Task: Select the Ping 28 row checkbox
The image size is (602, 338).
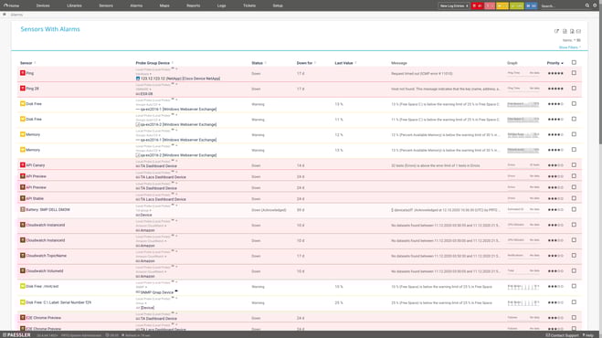Action: pyautogui.click(x=574, y=88)
